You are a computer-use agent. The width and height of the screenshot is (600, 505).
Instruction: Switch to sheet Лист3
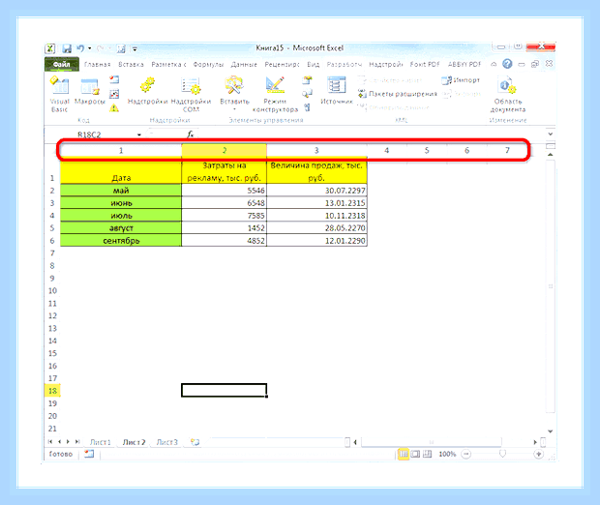click(x=166, y=442)
